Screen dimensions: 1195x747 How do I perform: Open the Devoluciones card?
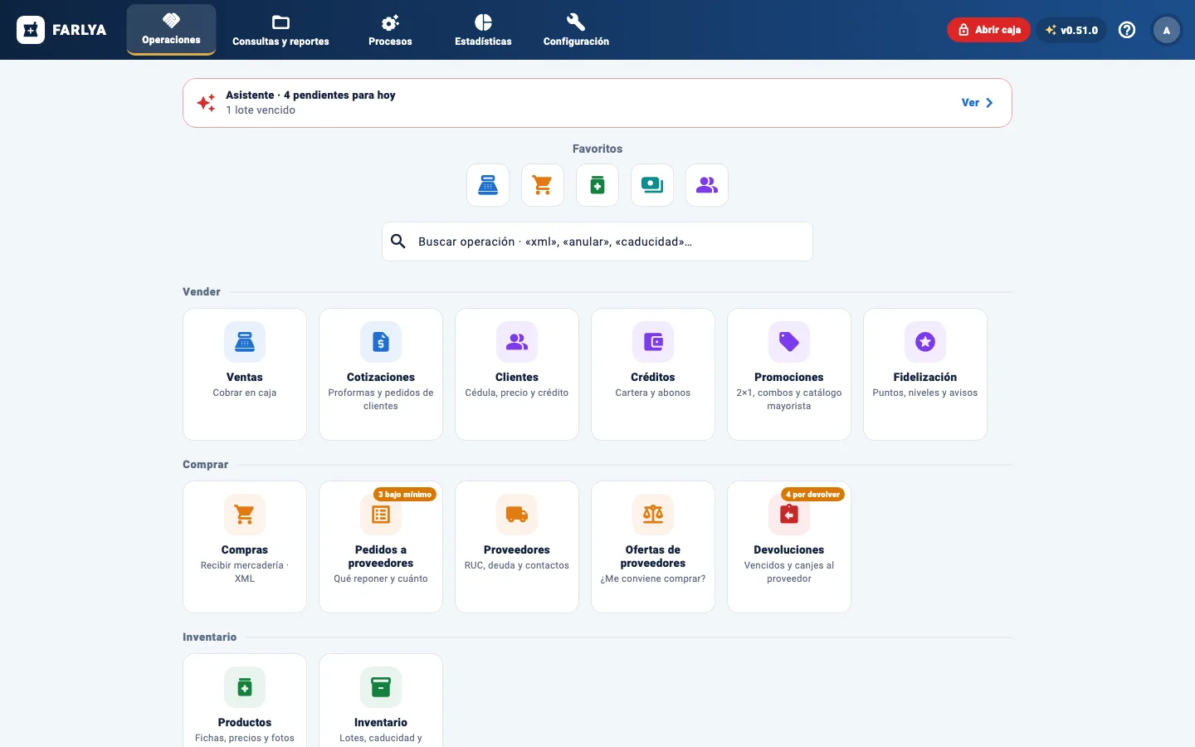pyautogui.click(x=789, y=547)
